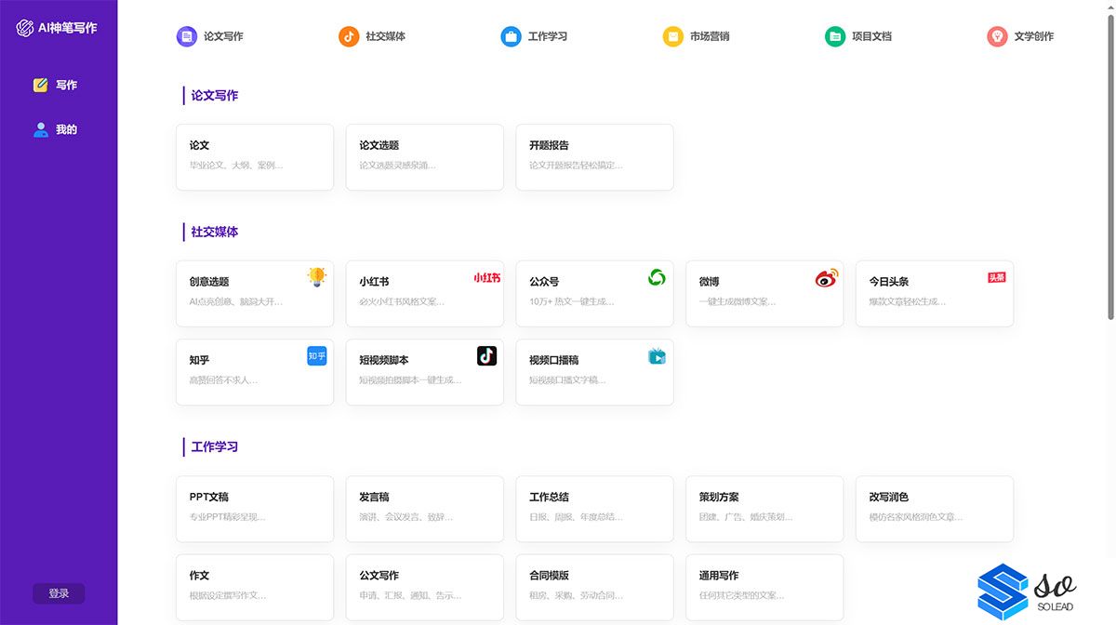Viewport: 1116px width, 625px height.
Task: Open the 小红书 copywriting card
Action: point(425,294)
